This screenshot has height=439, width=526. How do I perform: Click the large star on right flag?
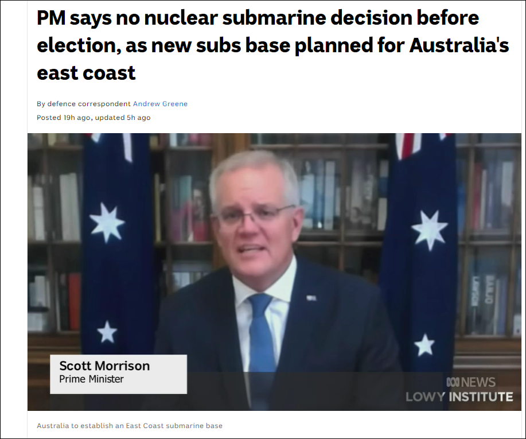[x=430, y=230]
